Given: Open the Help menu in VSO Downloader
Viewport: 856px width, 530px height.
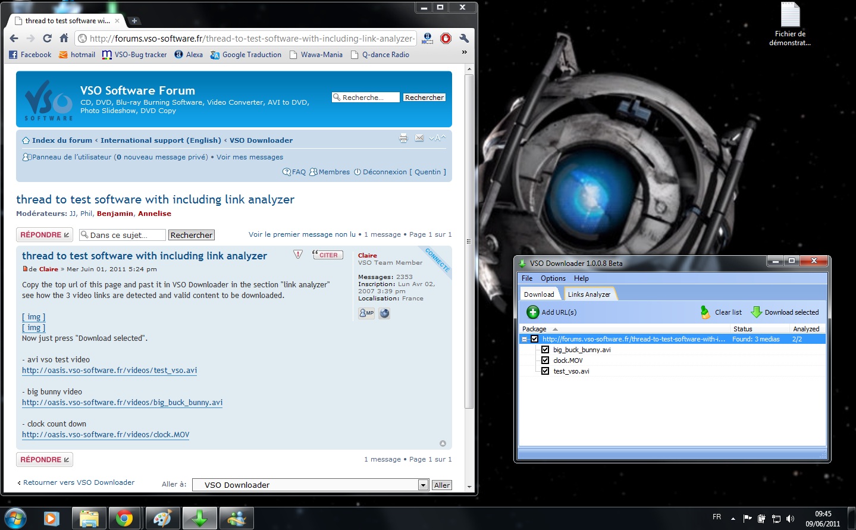Looking at the screenshot, I should click(x=581, y=278).
